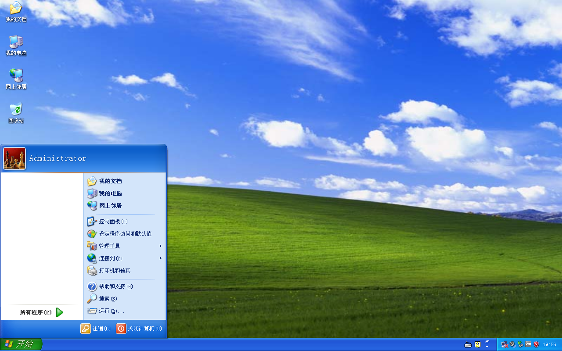562x351 pixels.
Task: Open 帮助和支持 from Start menu
Action: click(125, 287)
